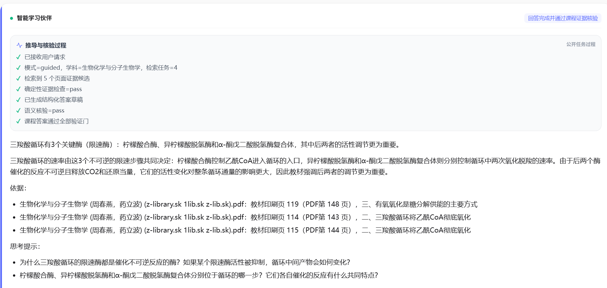Click the green status dot beside 智能学习伙伴
Image resolution: width=607 pixels, height=288 pixels.
[x=12, y=18]
